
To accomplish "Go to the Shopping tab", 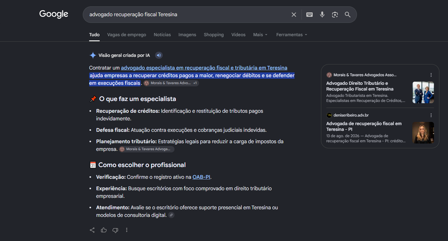I will 214,35.
